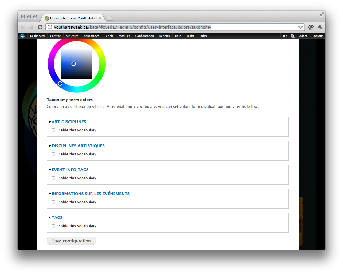This screenshot has width=343, height=274.
Task: Click the address bar URL field
Action: tap(175, 27)
